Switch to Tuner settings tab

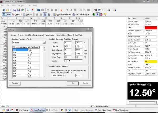click(x=70, y=35)
